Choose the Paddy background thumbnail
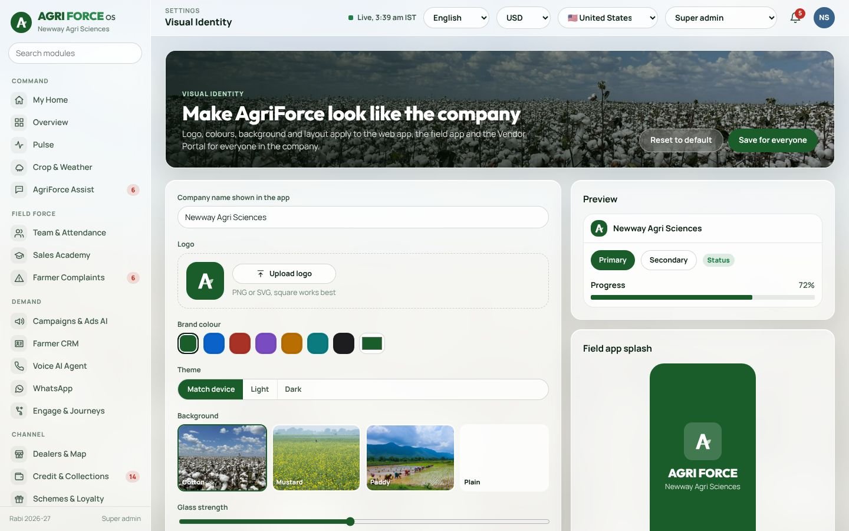The width and height of the screenshot is (849, 531). 410,458
